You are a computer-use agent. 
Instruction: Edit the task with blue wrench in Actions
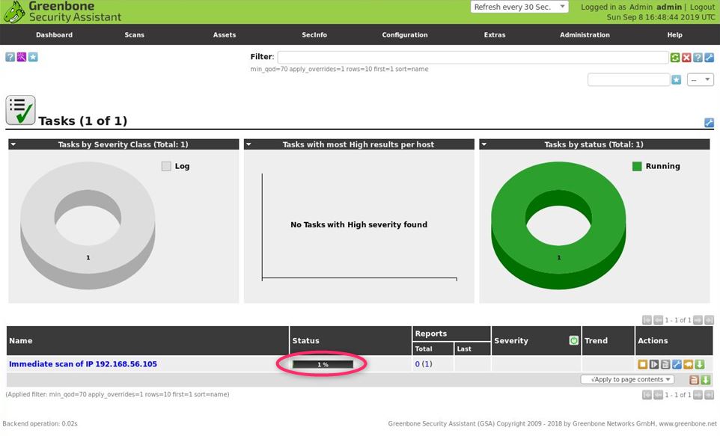coord(677,364)
